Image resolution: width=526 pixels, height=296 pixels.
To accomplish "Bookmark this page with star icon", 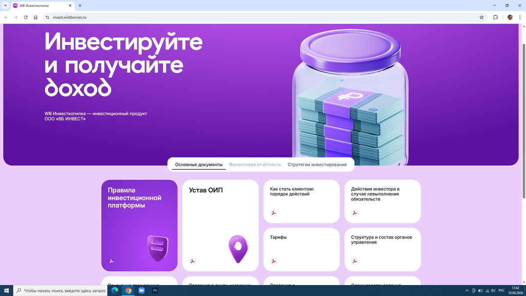I will pyautogui.click(x=481, y=18).
